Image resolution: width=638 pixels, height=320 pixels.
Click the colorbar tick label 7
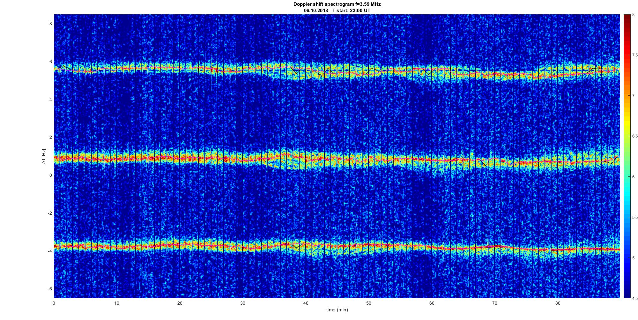(x=634, y=96)
